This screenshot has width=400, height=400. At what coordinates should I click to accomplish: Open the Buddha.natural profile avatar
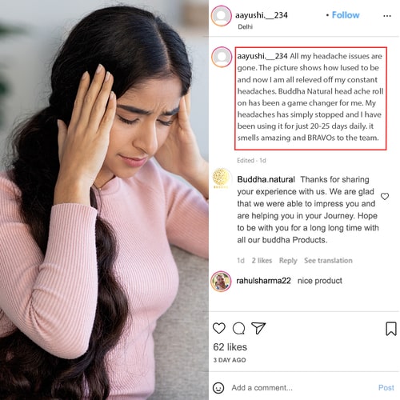click(221, 178)
